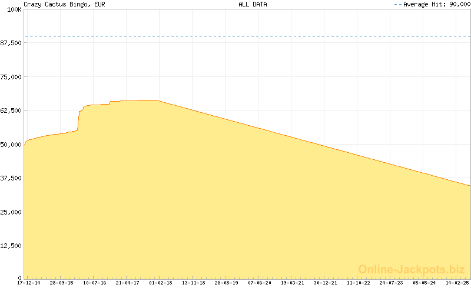Click the 100K y-axis label
Image resolution: width=471 pixels, height=288 pixels.
pos(14,10)
